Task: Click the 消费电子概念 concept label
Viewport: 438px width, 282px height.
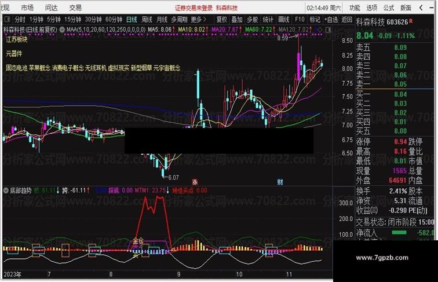Action: pyautogui.click(x=68, y=68)
